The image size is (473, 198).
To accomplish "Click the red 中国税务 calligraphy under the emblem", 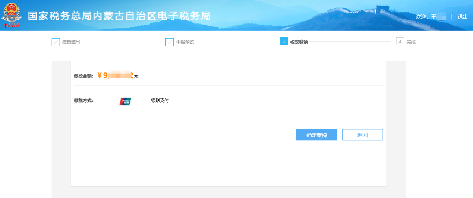I will [12, 25].
